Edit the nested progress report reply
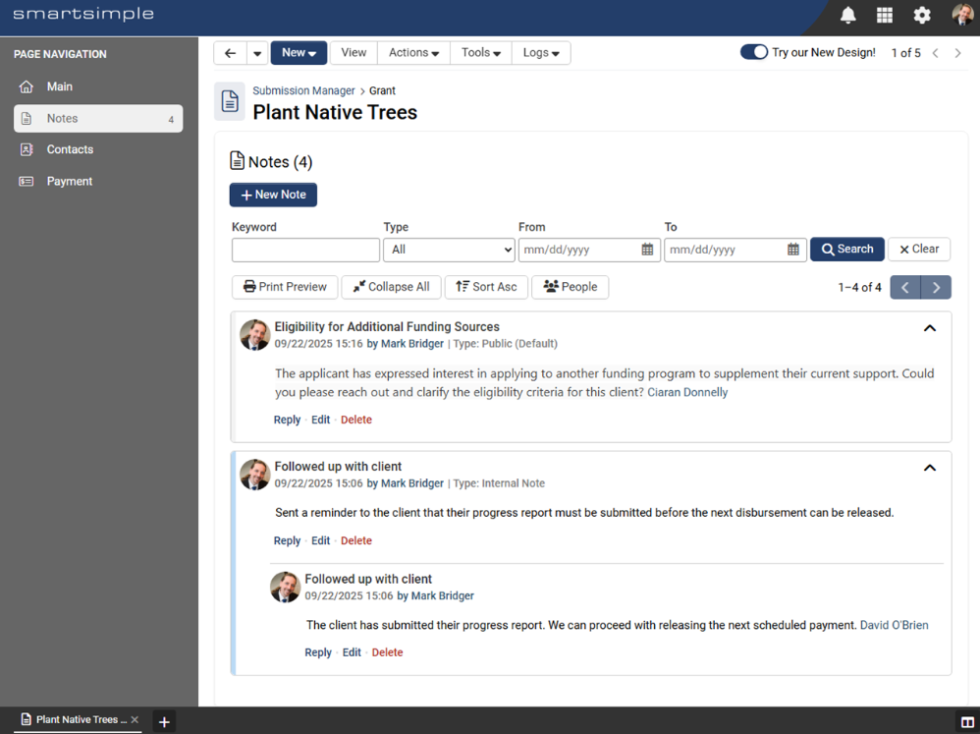Viewport: 980px width, 734px height. point(352,652)
